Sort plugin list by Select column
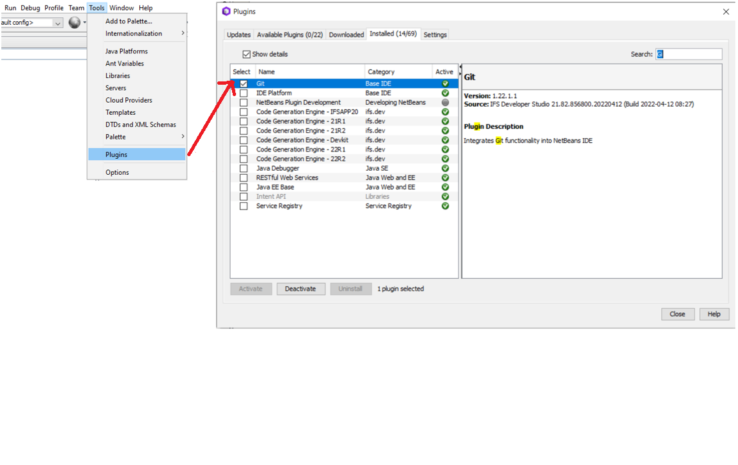Image resolution: width=738 pixels, height=465 pixels. click(x=243, y=71)
